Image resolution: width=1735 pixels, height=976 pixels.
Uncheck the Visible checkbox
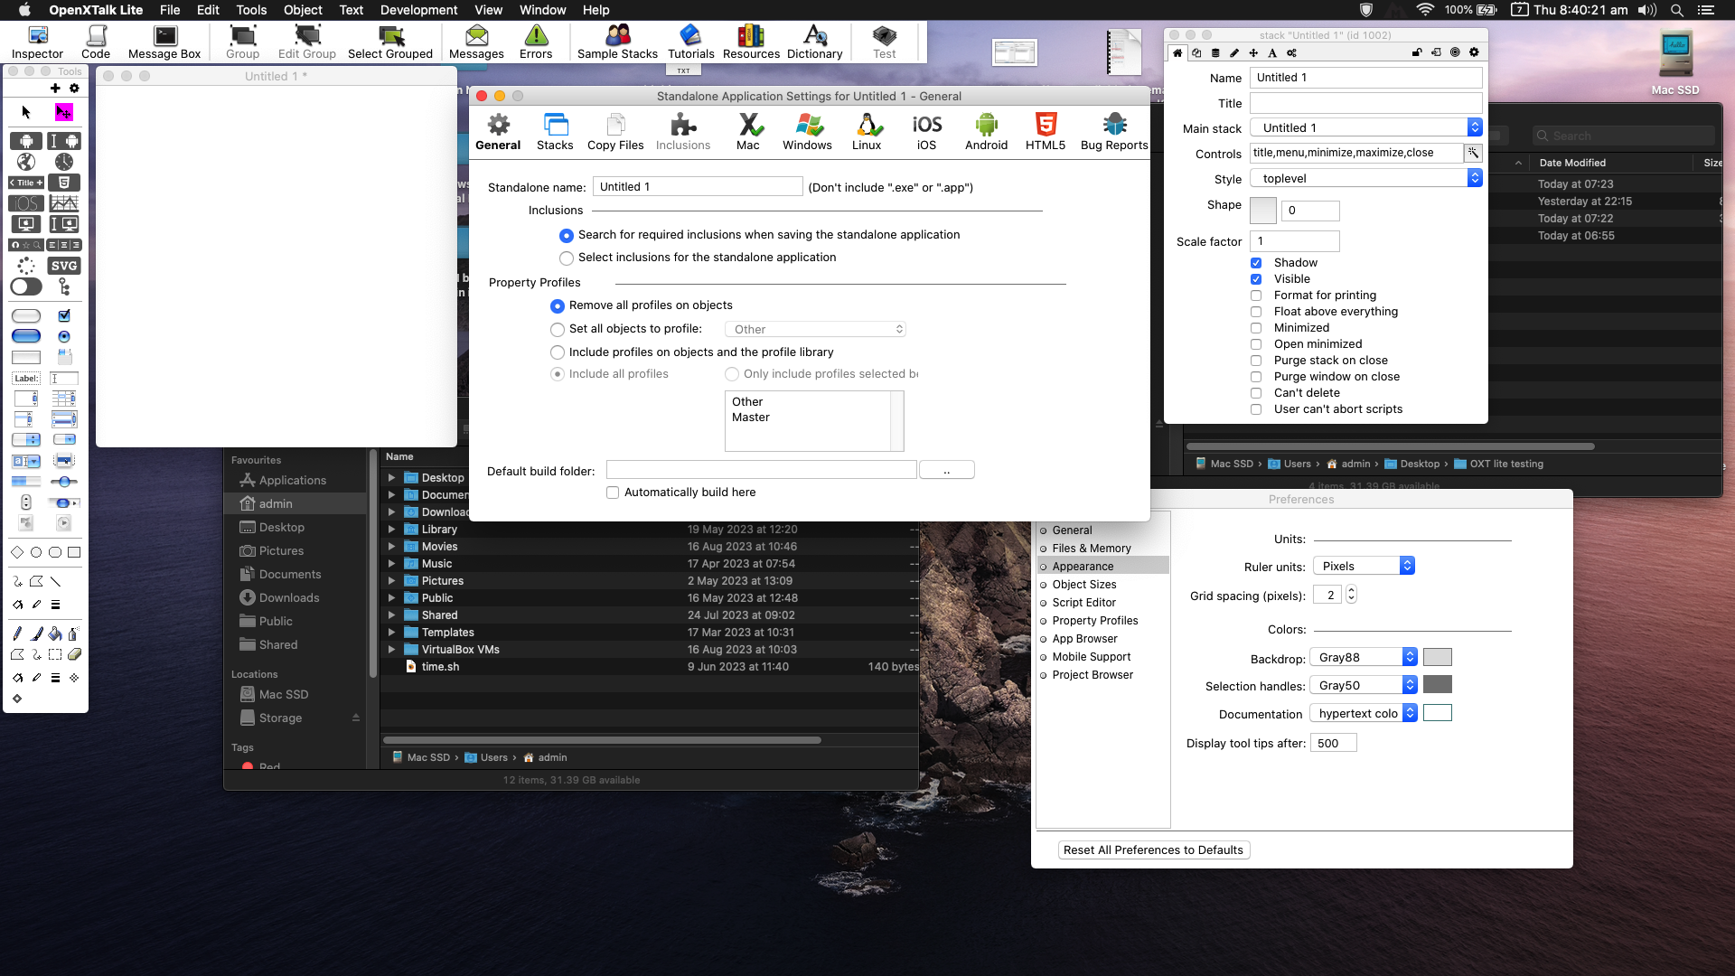[1256, 279]
